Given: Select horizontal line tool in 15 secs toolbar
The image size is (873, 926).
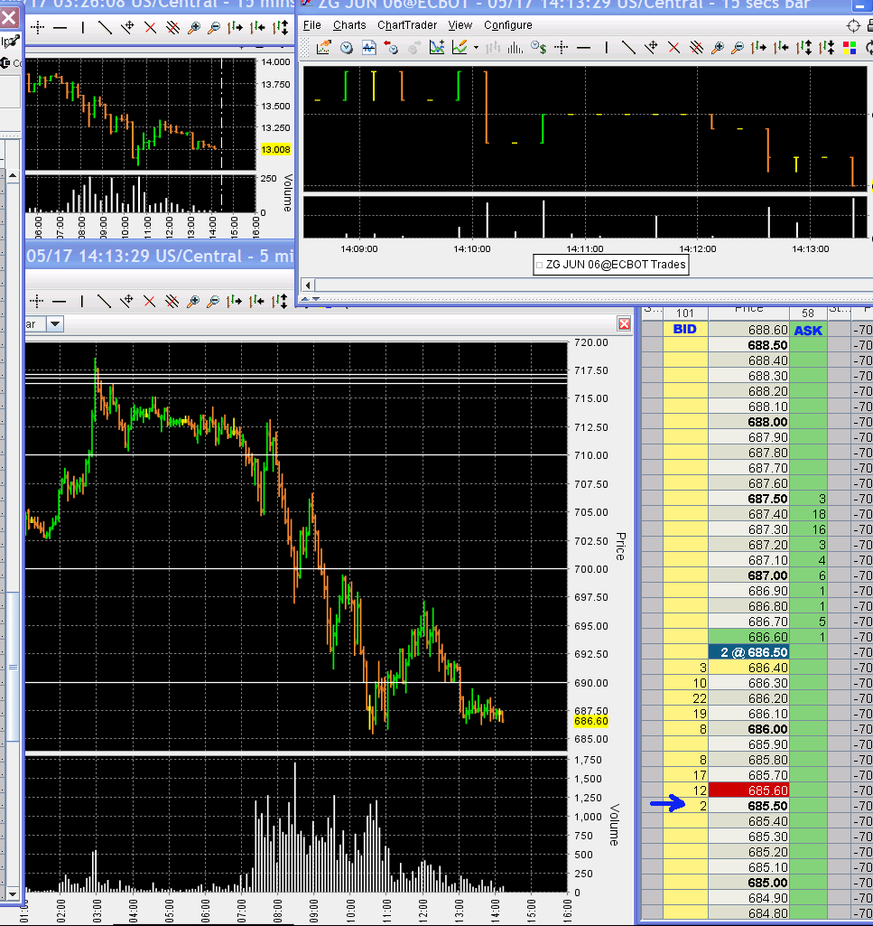Looking at the screenshot, I should tap(584, 48).
